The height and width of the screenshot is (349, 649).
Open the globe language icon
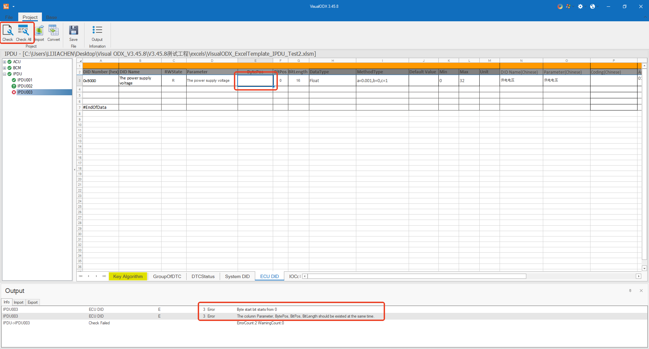click(592, 6)
